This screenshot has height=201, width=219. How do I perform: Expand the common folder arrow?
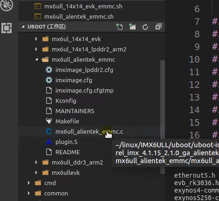(x=29, y=193)
